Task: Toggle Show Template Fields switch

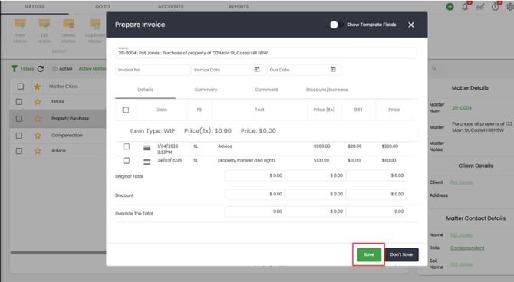Action: [336, 25]
